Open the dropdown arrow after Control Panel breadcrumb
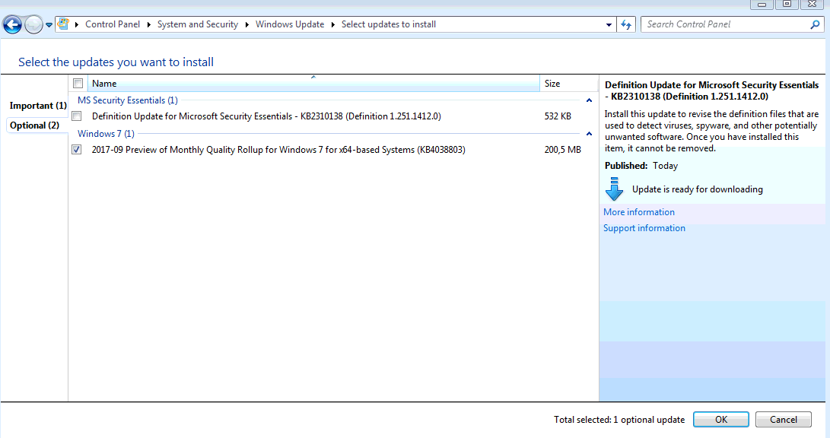The height and width of the screenshot is (438, 830). pyautogui.click(x=149, y=24)
